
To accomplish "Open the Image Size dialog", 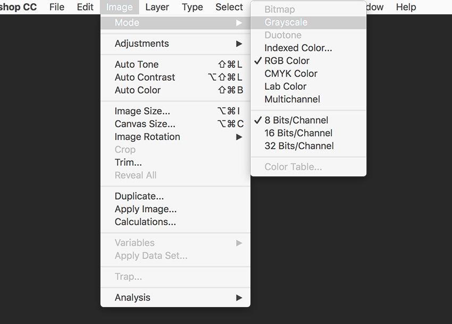I will click(143, 111).
